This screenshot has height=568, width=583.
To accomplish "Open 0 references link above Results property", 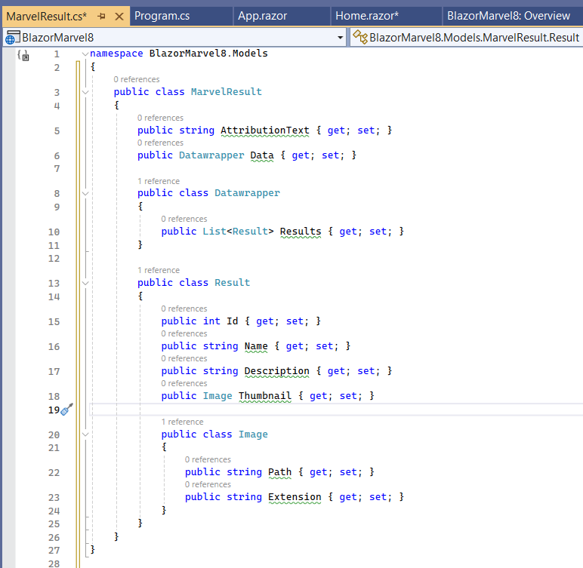I will pos(184,220).
